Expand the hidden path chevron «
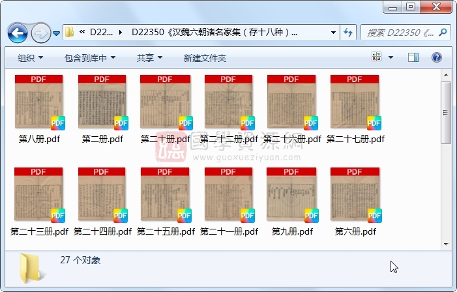 [x=82, y=32]
